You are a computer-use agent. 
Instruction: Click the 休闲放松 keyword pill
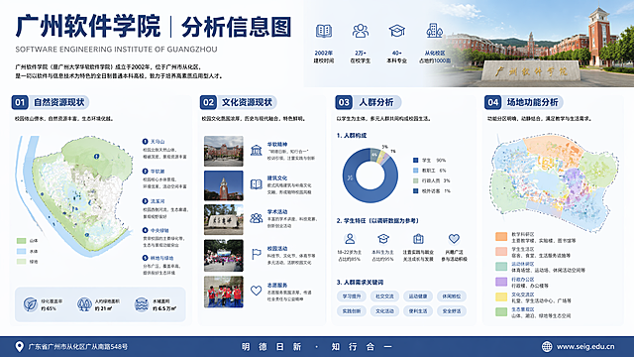coord(452,297)
